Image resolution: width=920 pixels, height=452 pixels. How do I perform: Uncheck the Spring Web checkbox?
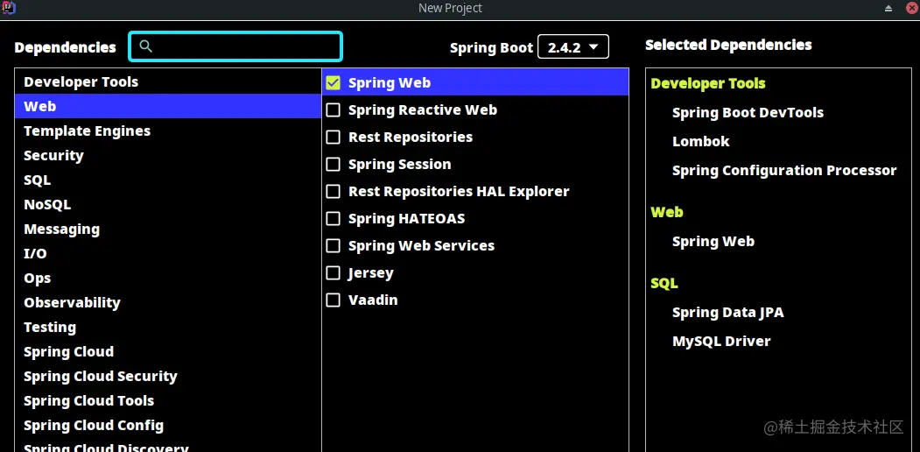(x=334, y=82)
